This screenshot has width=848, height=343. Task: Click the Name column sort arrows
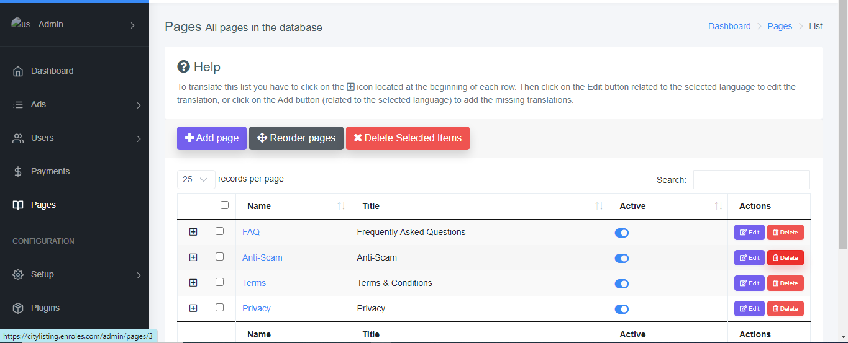tap(341, 206)
